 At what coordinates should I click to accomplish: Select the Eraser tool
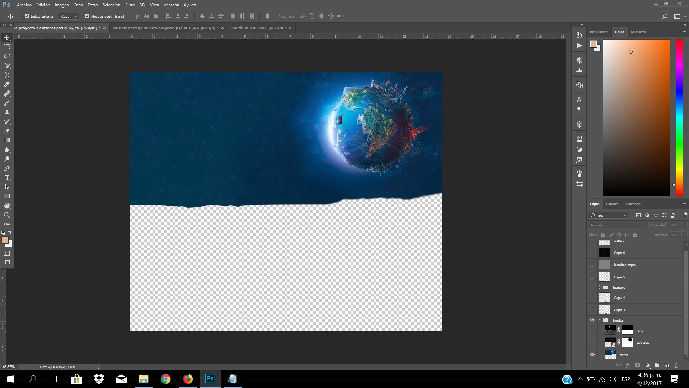pos(7,131)
